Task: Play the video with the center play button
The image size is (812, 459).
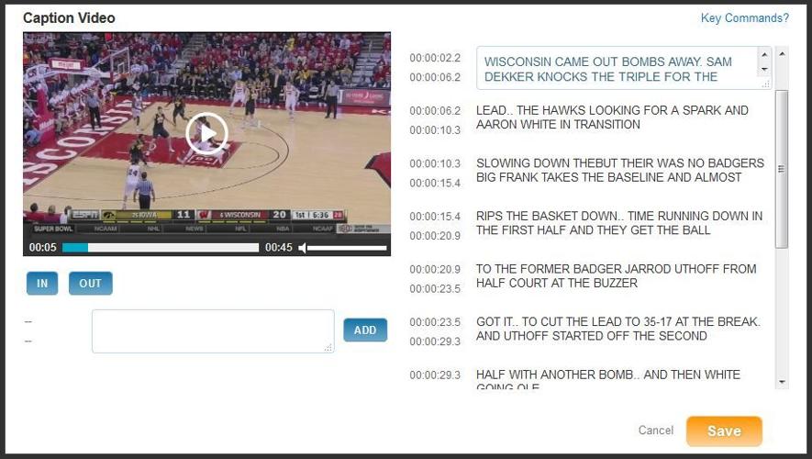Action: point(206,134)
